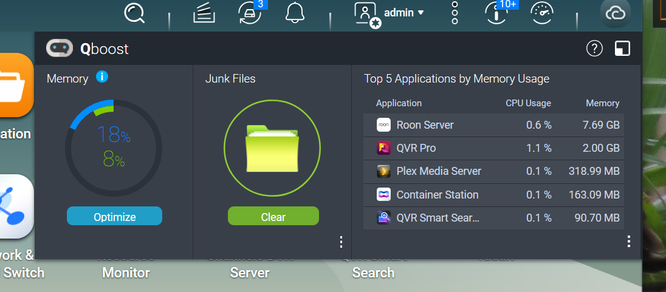Screen dimensions: 666x292
Task: Click the Qboost robot logo
Action: coord(60,49)
